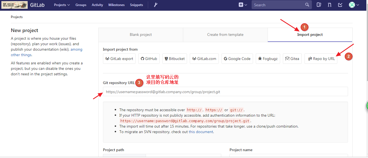Open the Issues icon in the top bar

click(319, 5)
